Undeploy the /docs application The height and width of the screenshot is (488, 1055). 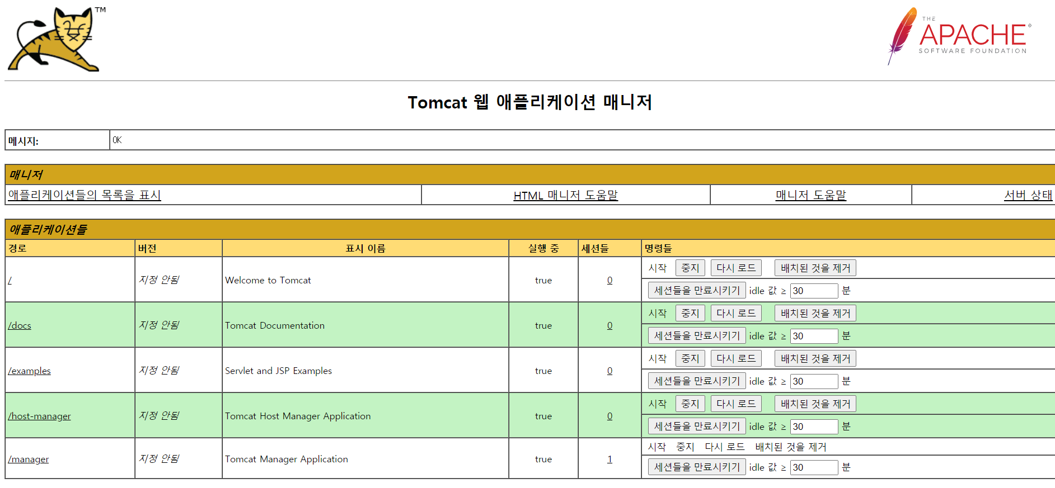815,314
